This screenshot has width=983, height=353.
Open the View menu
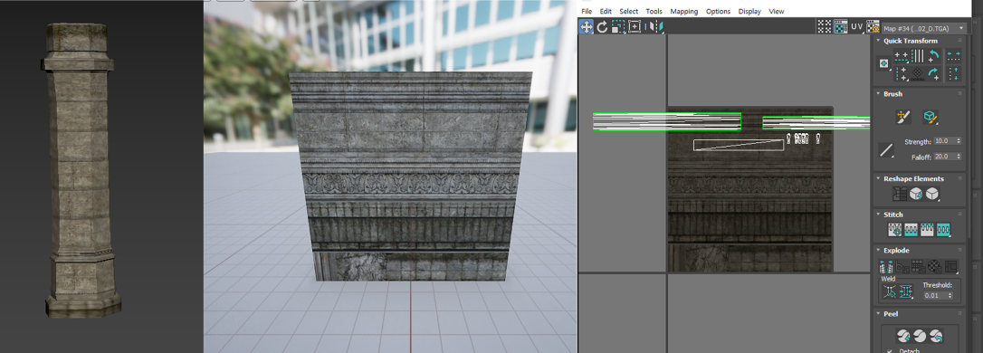776,11
